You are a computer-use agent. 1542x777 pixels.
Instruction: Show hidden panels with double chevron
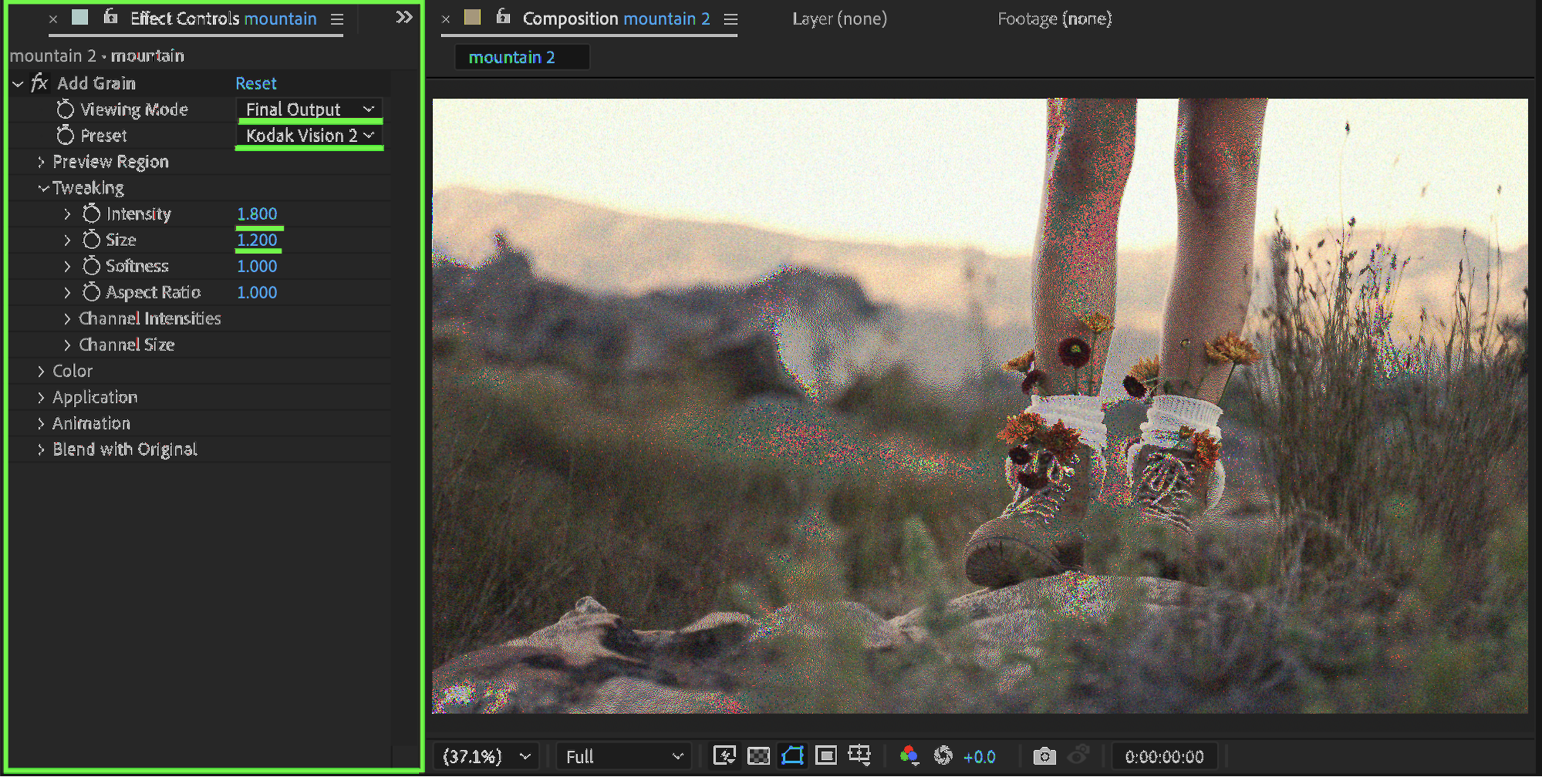click(404, 17)
